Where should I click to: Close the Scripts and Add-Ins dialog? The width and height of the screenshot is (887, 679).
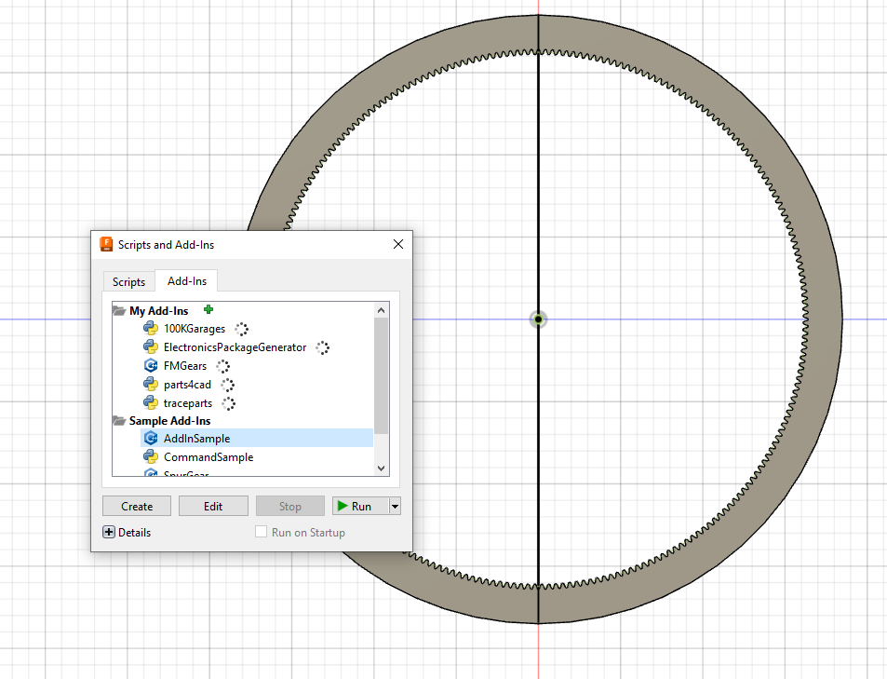point(398,245)
